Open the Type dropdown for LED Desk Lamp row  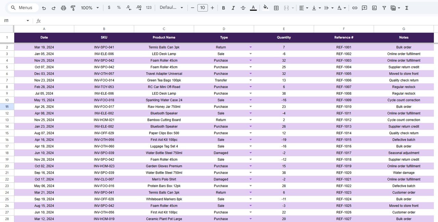[250, 54]
